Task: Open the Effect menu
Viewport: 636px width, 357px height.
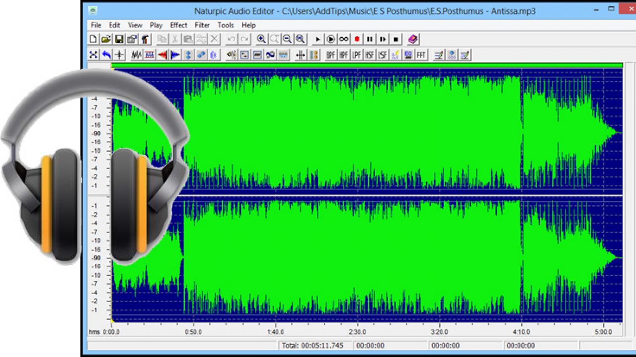Action: (178, 25)
